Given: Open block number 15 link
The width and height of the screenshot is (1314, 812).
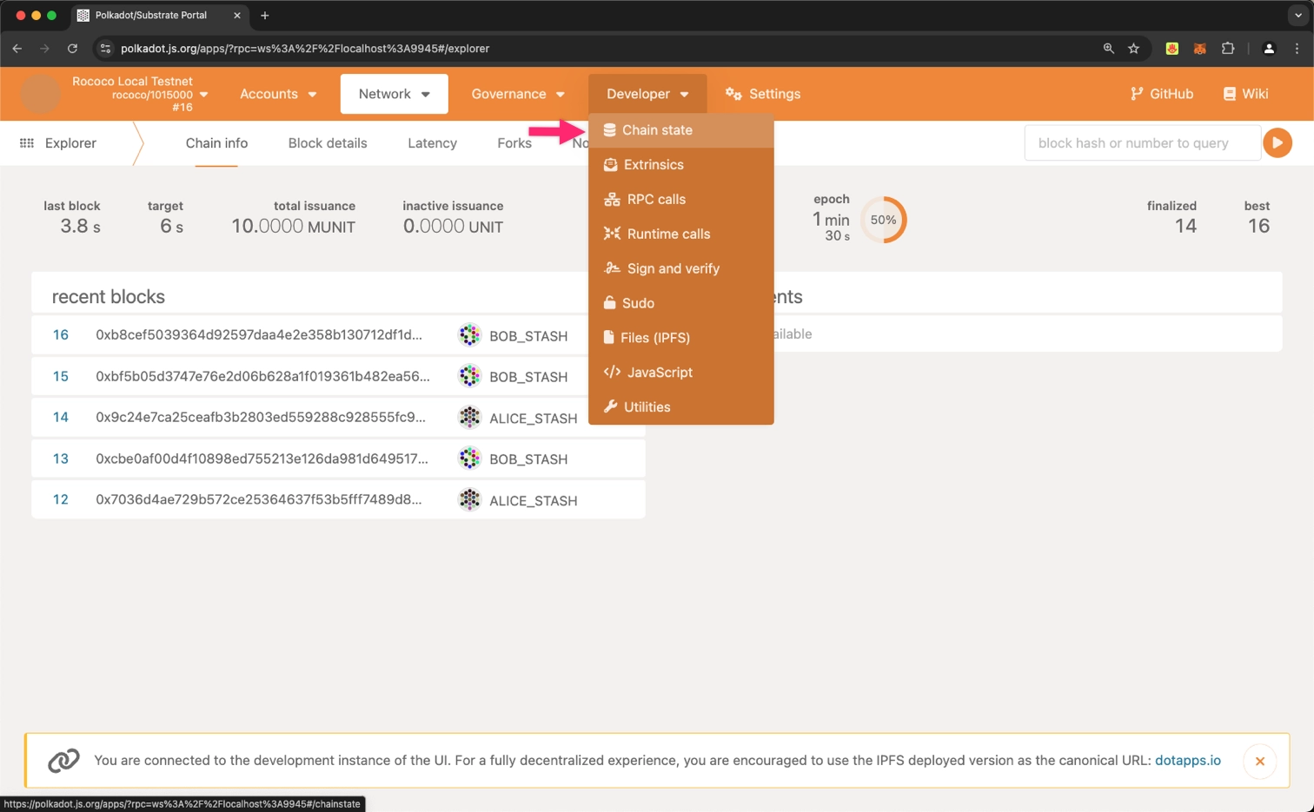Looking at the screenshot, I should tap(60, 376).
